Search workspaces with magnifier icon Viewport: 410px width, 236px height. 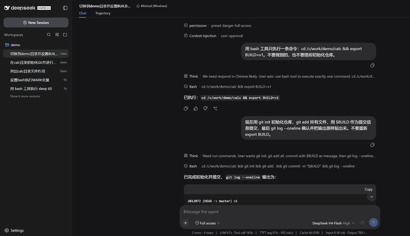[x=49, y=35]
